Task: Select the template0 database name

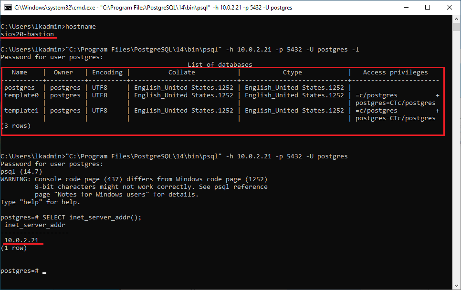Action: click(21, 95)
